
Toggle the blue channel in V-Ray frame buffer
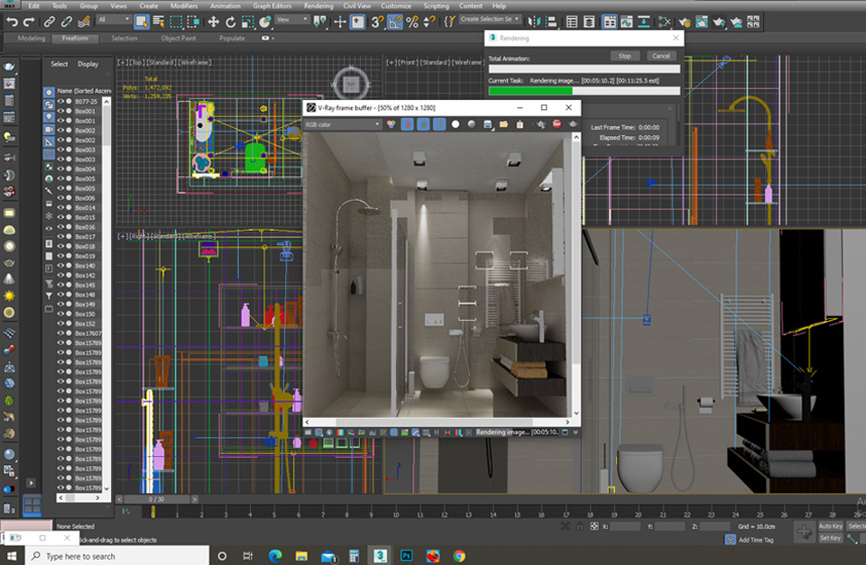[x=439, y=124]
